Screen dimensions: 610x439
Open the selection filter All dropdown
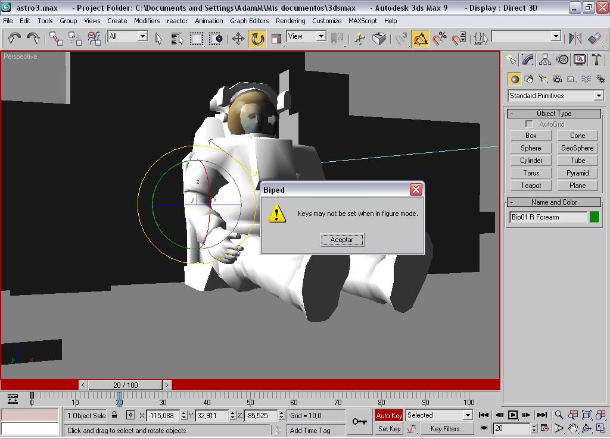[127, 36]
